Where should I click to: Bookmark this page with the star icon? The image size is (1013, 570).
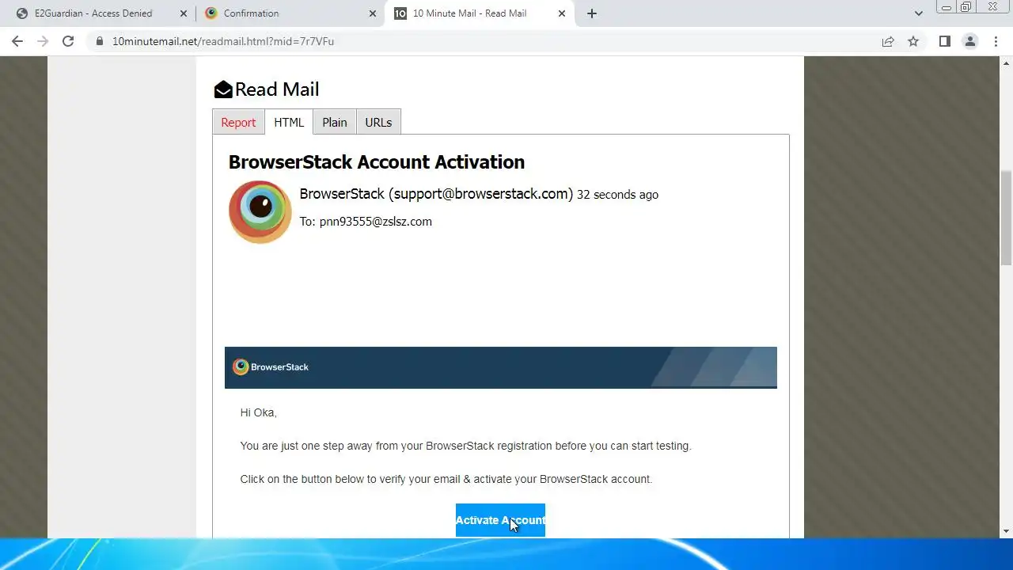point(913,41)
